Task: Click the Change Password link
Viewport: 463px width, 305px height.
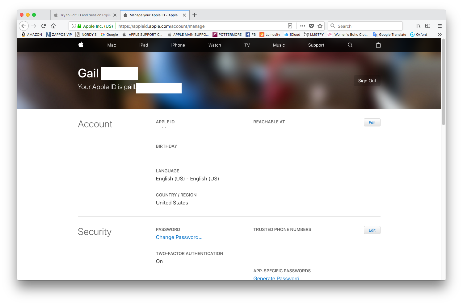Action: [x=179, y=237]
